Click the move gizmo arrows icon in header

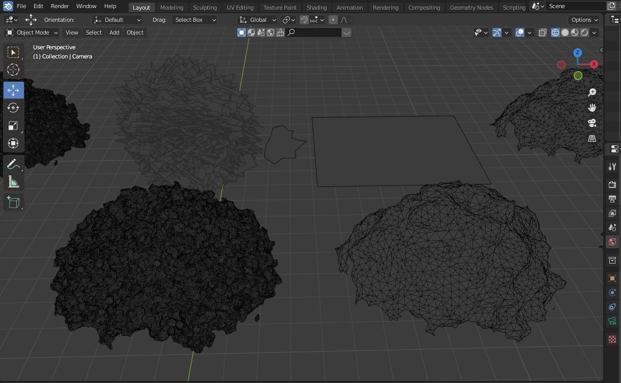31,20
